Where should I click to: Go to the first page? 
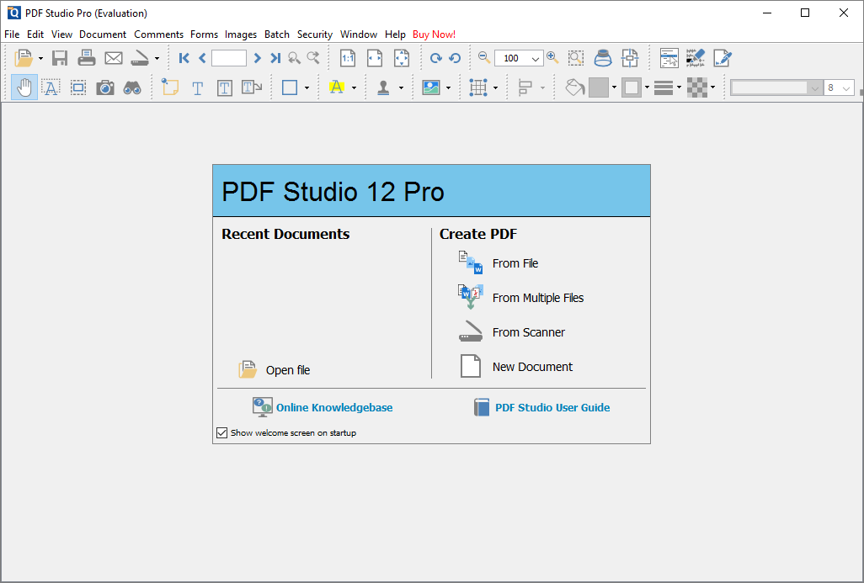(x=184, y=58)
